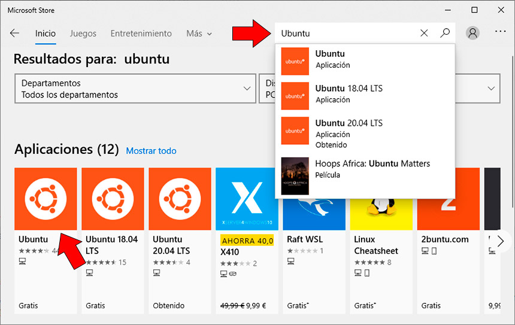
Task: Run search with magnifier icon
Action: (445, 33)
